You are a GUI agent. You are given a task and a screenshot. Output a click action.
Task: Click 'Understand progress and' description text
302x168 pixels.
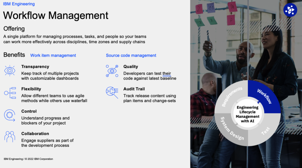[x=45, y=118]
